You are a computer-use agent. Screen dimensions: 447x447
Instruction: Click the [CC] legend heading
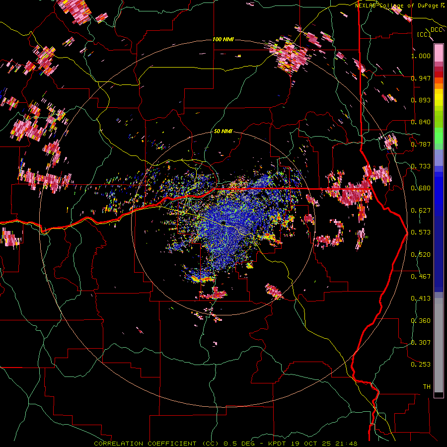(424, 34)
